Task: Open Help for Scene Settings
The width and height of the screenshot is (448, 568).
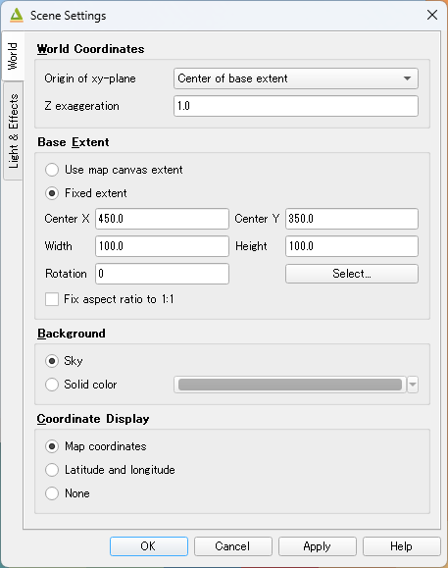Action: [x=402, y=546]
